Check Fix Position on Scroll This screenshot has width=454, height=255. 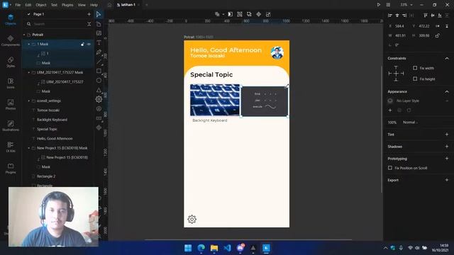tap(390, 168)
